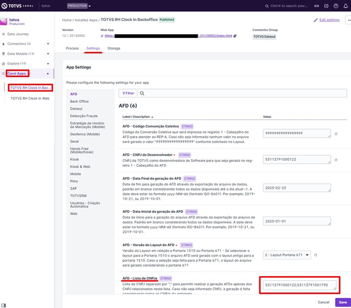Collapse the sidebar with bottom-left icon
351x308 pixels.
(3, 305)
